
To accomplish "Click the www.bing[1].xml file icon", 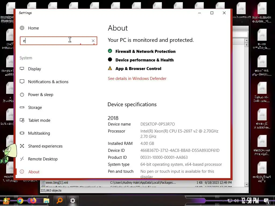I will (x=43, y=182).
